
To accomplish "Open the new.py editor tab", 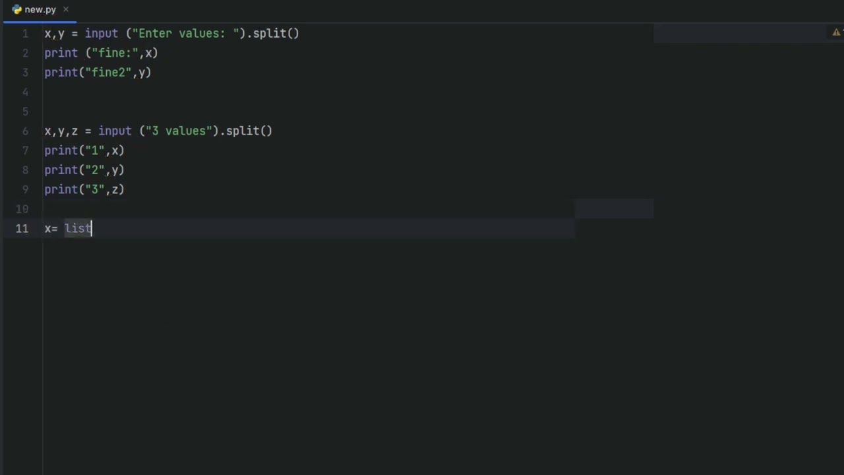I will pyautogui.click(x=40, y=10).
